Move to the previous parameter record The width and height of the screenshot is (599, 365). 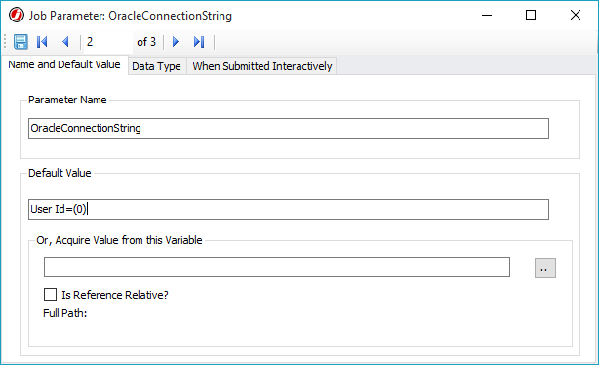(x=65, y=42)
